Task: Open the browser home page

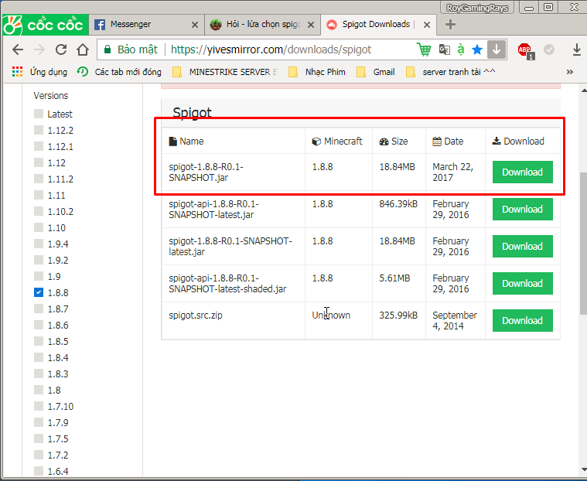Action: click(83, 49)
